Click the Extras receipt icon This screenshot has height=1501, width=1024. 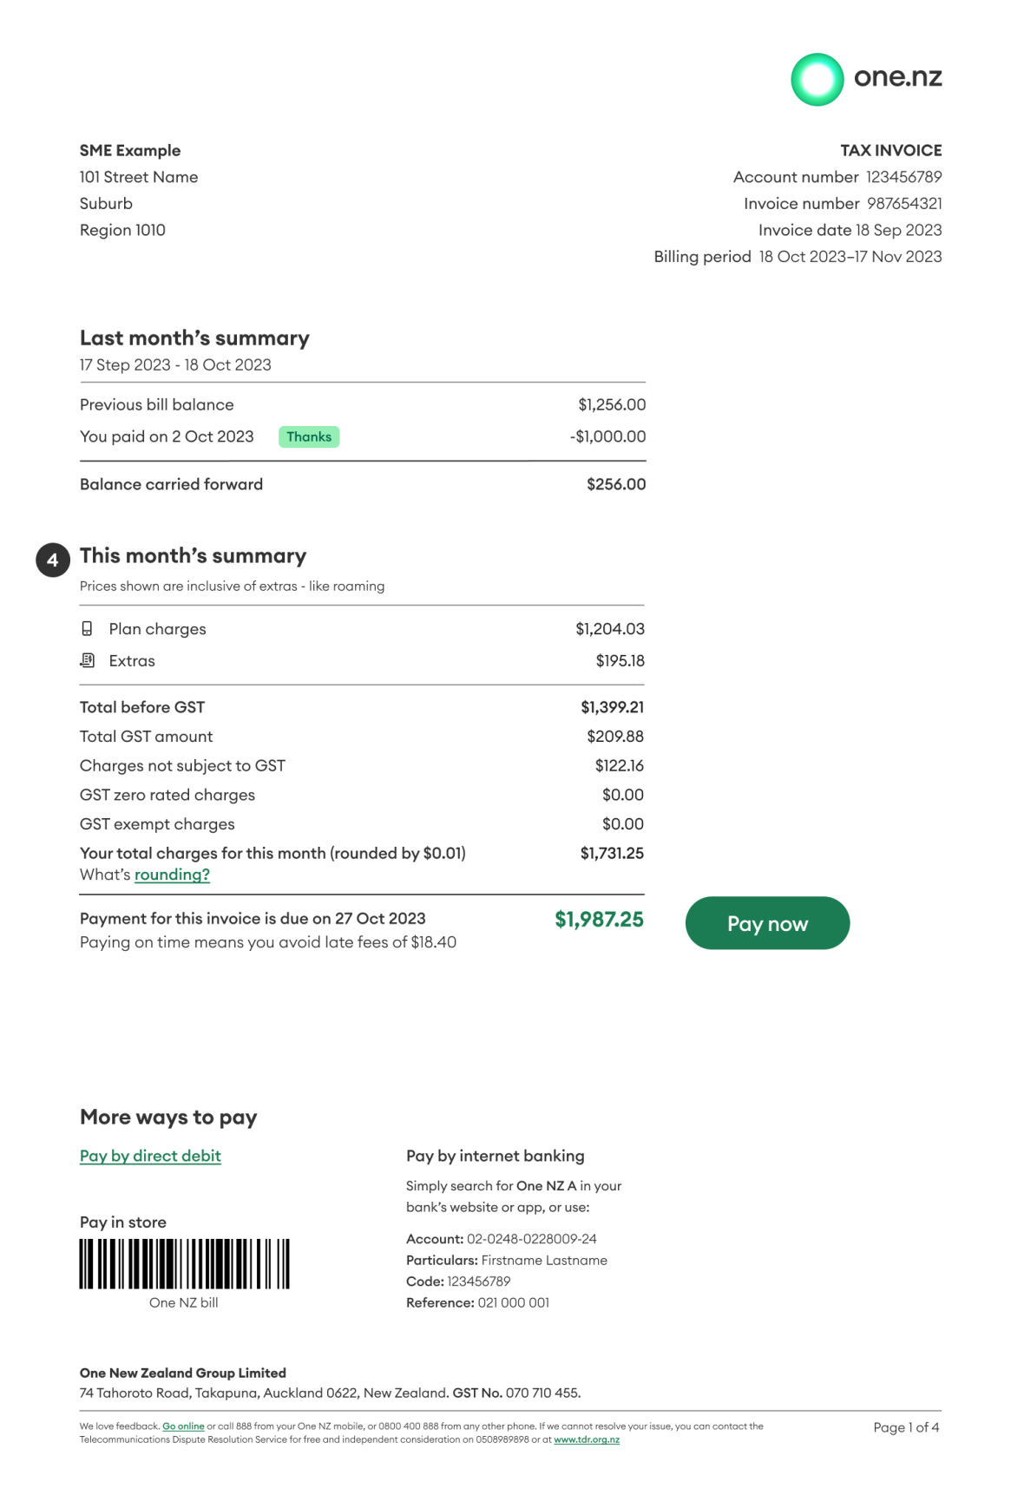(x=87, y=660)
